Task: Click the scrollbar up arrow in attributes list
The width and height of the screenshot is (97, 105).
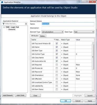Action: [93, 43]
